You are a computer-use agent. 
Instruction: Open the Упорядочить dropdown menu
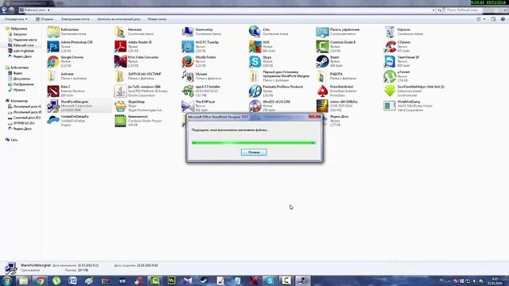coord(16,19)
